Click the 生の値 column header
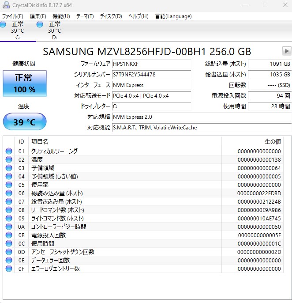 click(272, 141)
